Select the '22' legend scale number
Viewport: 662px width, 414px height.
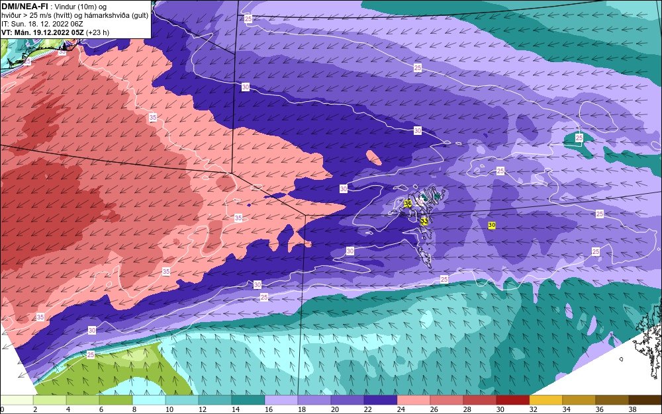coord(367,409)
